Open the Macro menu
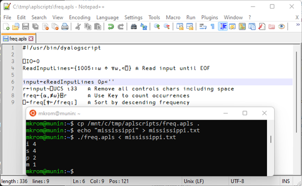The width and height of the screenshot is (302, 186). pyautogui.click(x=173, y=18)
